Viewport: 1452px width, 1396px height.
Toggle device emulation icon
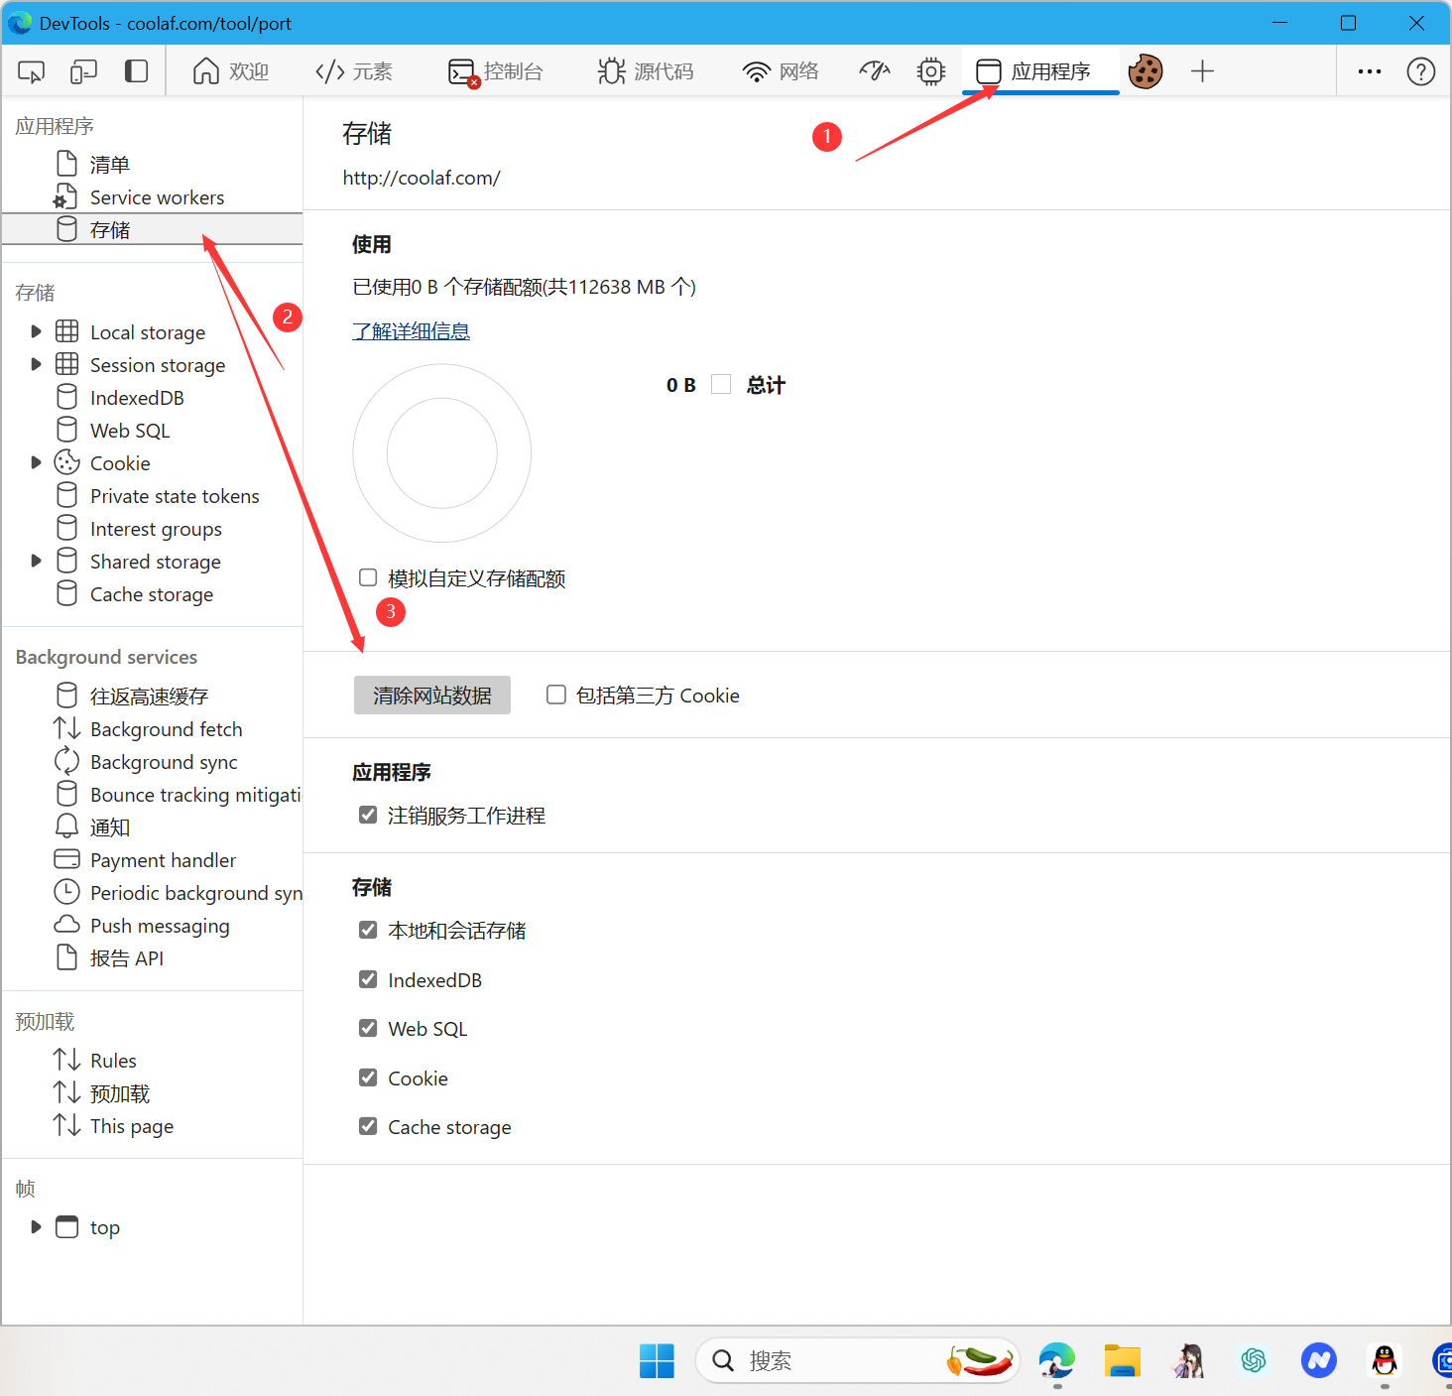pos(84,71)
